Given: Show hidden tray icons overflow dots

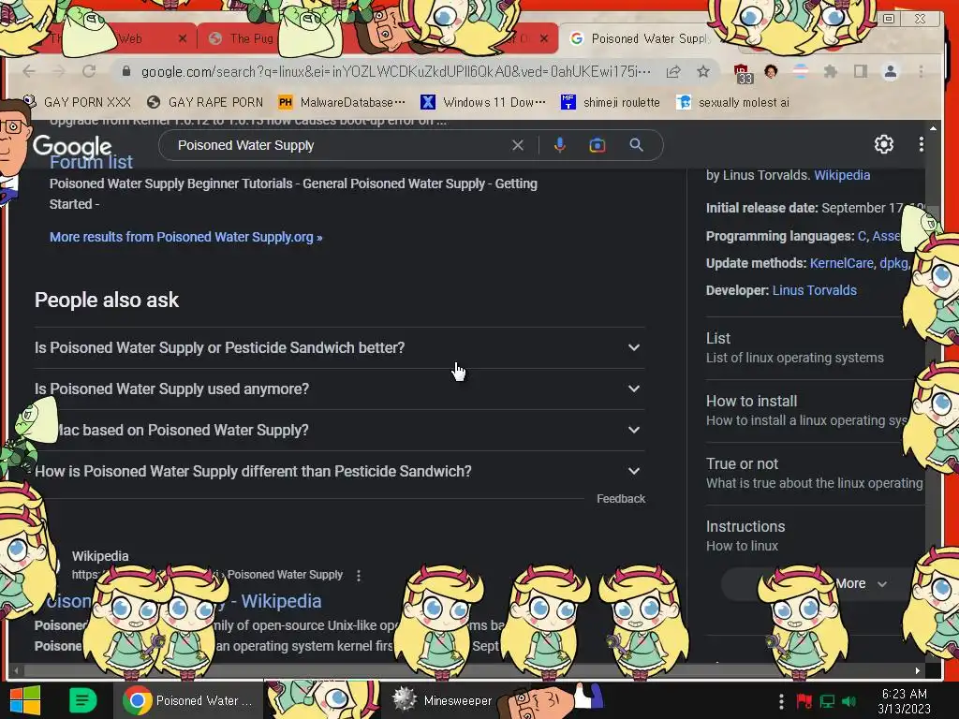Looking at the screenshot, I should click(x=781, y=701).
